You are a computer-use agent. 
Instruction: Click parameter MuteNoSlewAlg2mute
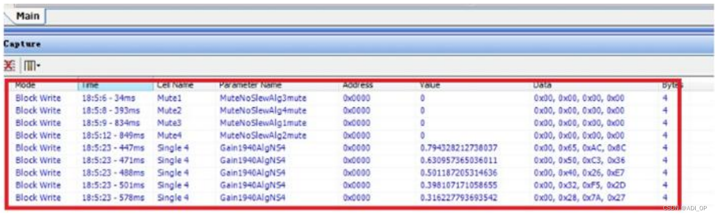pyautogui.click(x=263, y=136)
